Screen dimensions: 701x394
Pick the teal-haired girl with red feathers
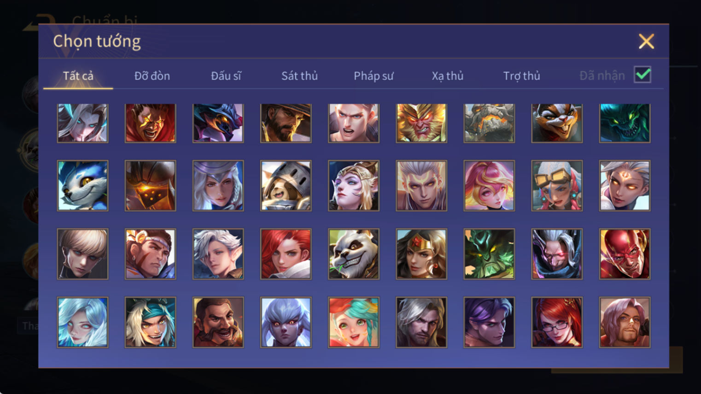pos(354,322)
